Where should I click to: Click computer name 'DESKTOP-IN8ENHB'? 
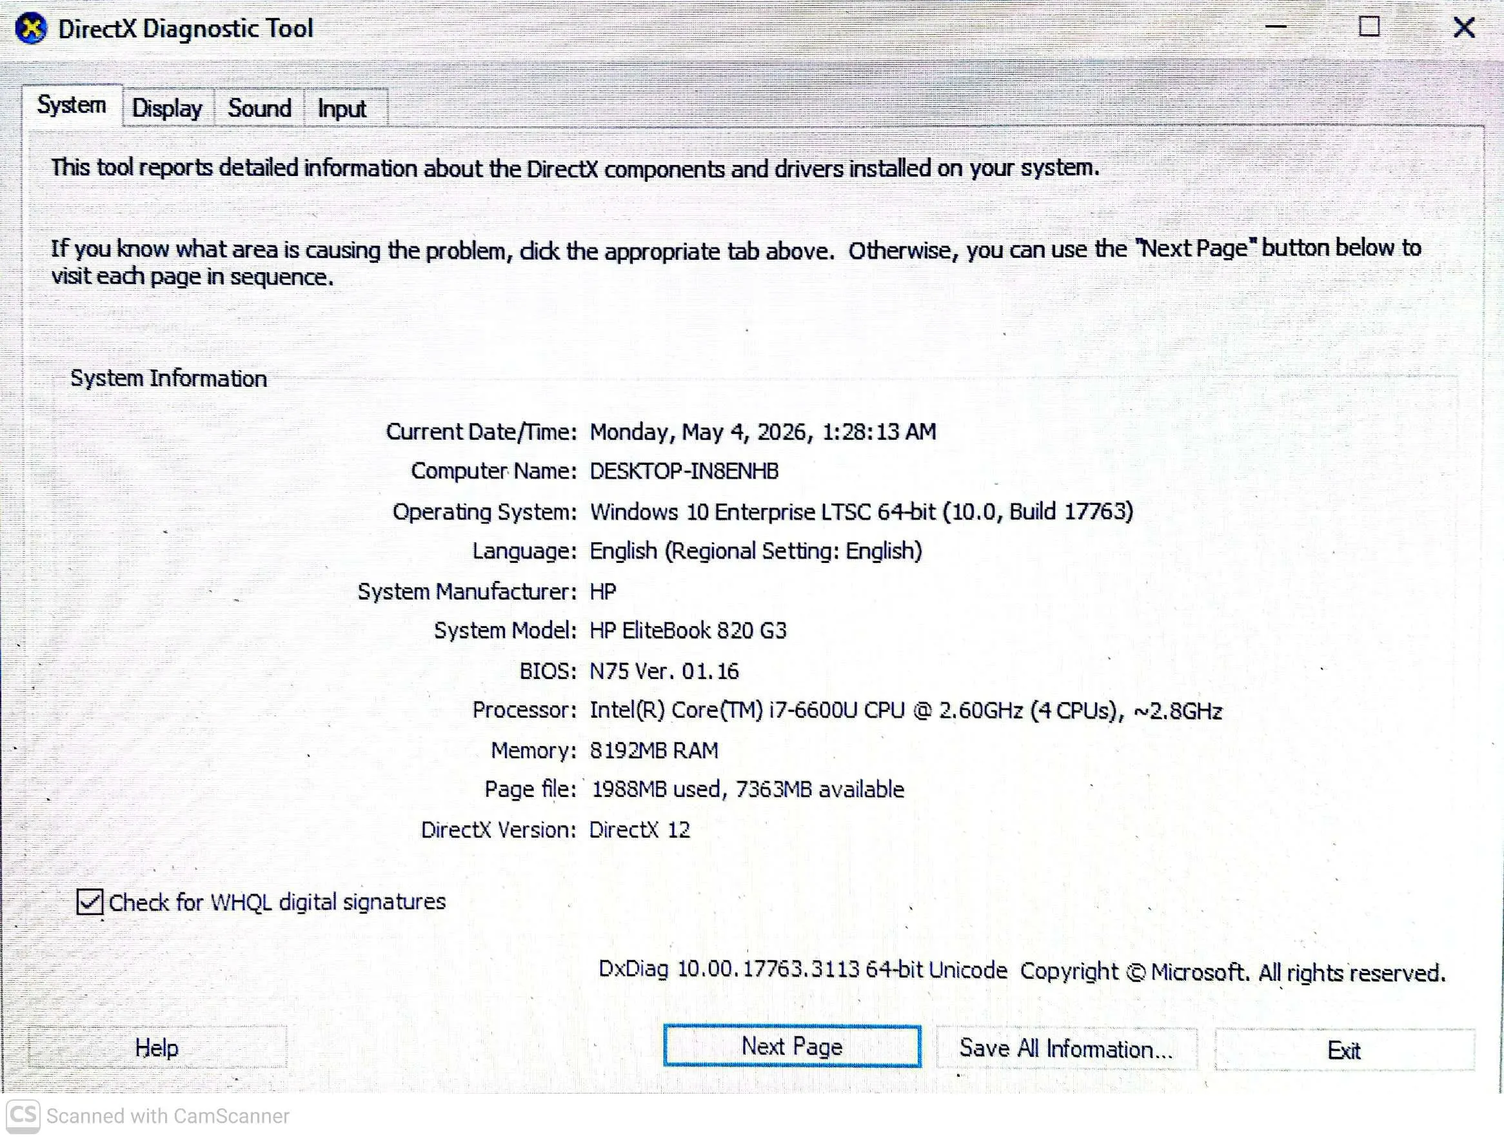(684, 471)
